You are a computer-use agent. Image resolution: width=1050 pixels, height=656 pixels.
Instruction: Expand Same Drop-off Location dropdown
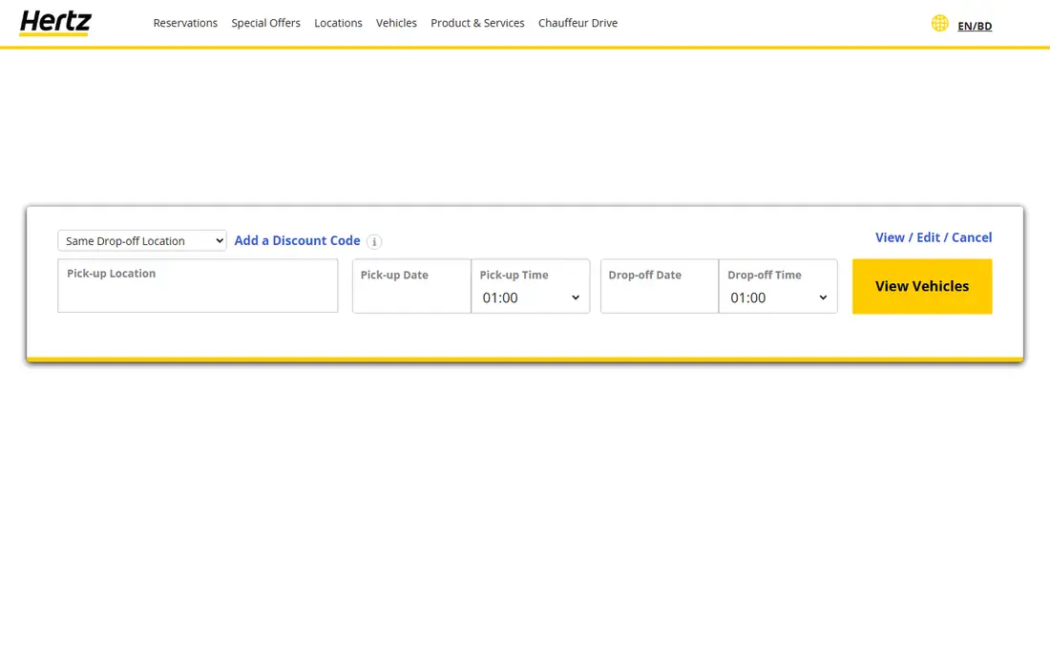pyautogui.click(x=142, y=240)
